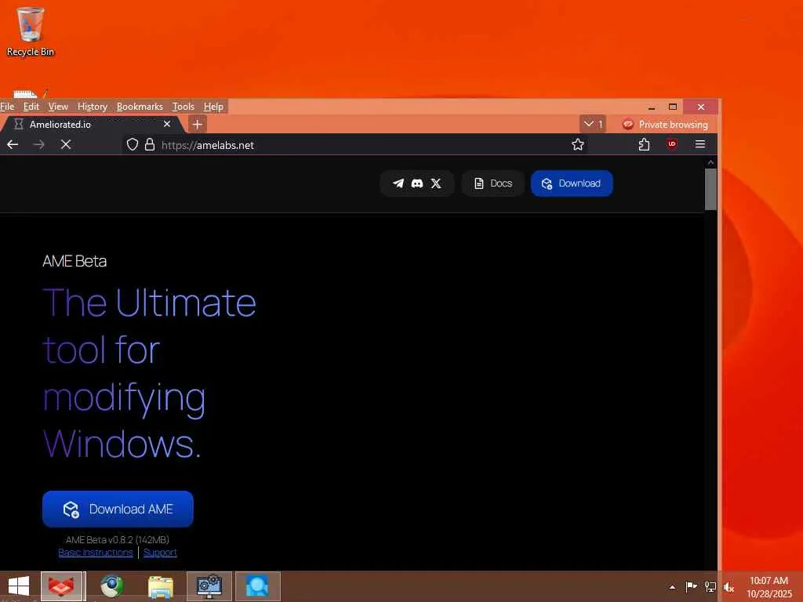Screen dimensions: 803x602
Task: Open the File menu
Action: (x=7, y=107)
